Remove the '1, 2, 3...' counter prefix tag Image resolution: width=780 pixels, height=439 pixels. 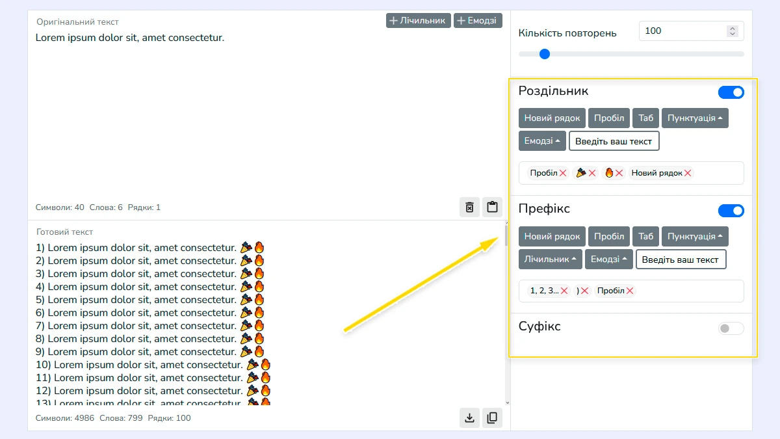click(564, 291)
